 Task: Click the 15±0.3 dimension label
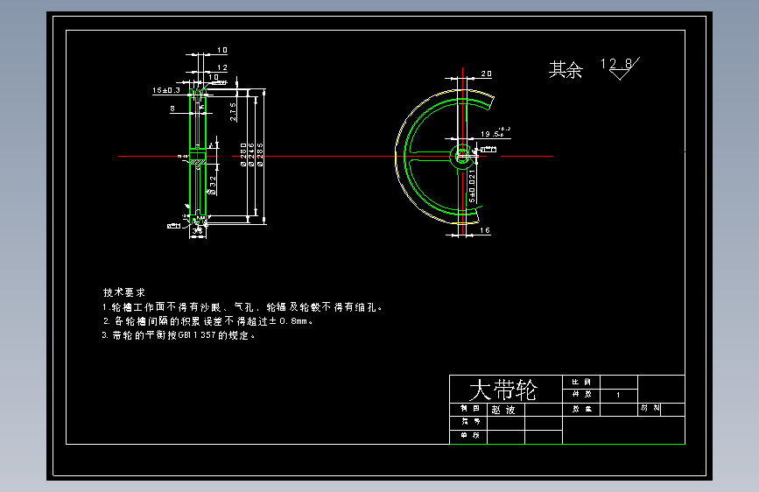click(166, 90)
